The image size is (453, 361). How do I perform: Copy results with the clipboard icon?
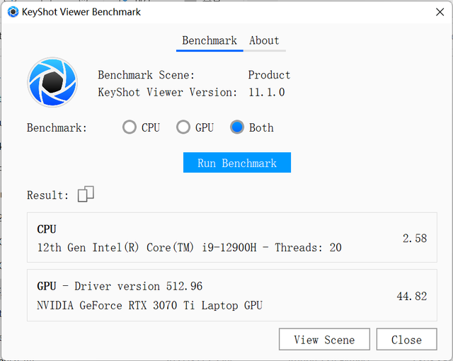[86, 194]
